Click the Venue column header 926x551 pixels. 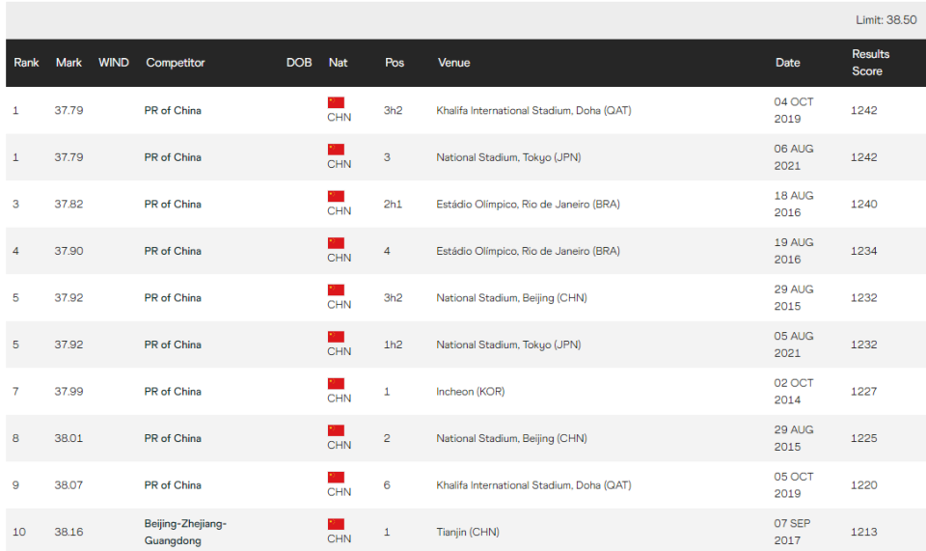[x=453, y=63]
